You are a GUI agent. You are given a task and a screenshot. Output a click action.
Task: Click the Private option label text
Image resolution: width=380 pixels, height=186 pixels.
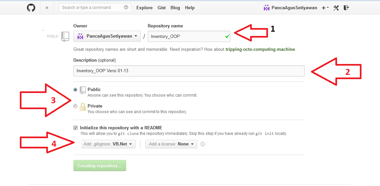coord(95,106)
